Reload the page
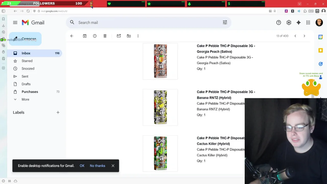This screenshot has height=184, width=327. (x=28, y=11)
